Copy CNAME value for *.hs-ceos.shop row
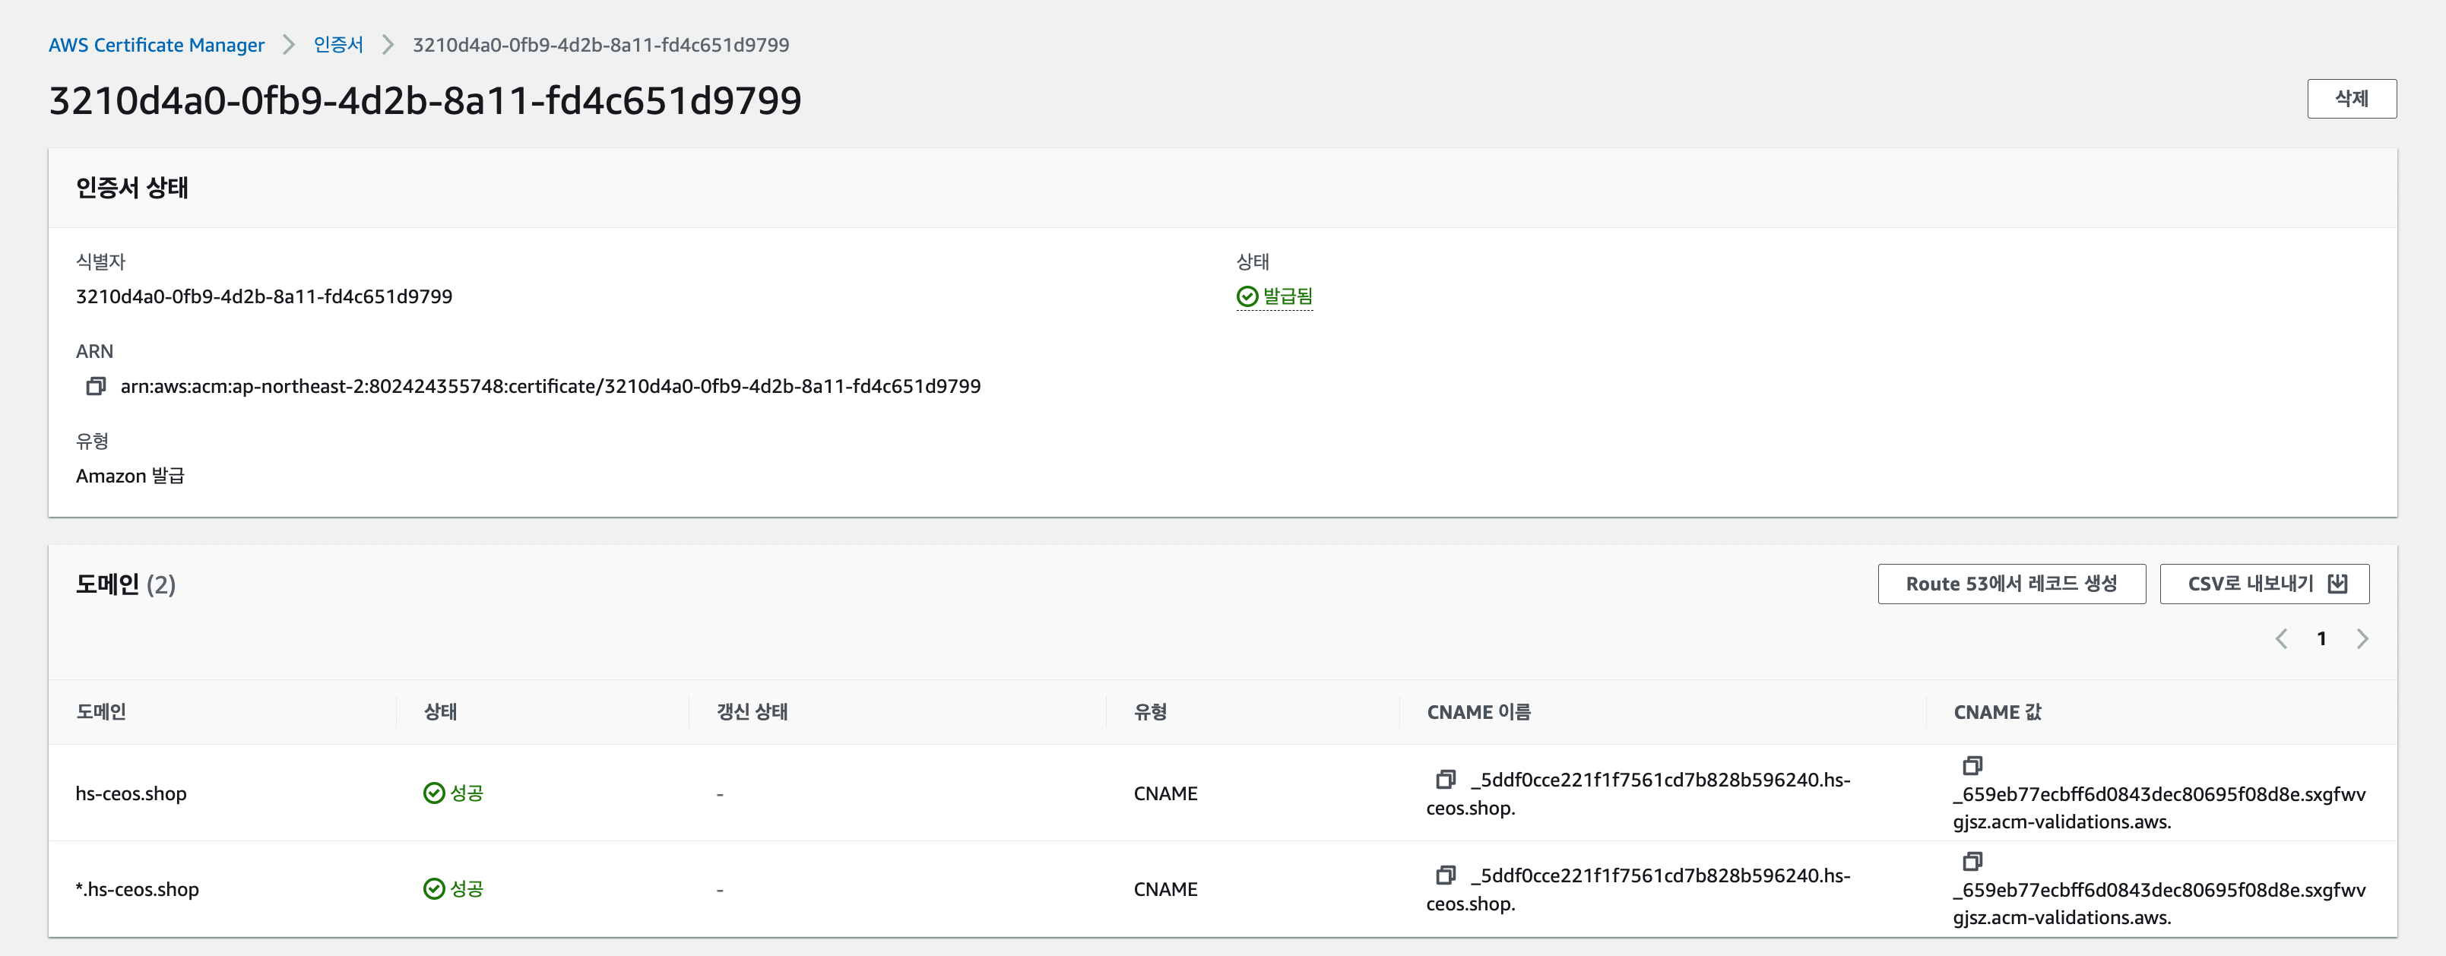Viewport: 2446px width, 956px height. pos(1972,861)
